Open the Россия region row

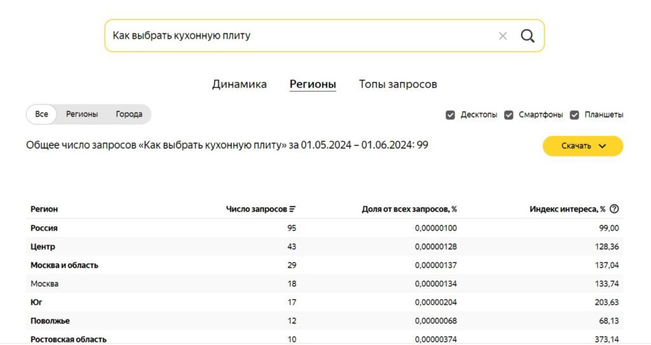[324, 228]
